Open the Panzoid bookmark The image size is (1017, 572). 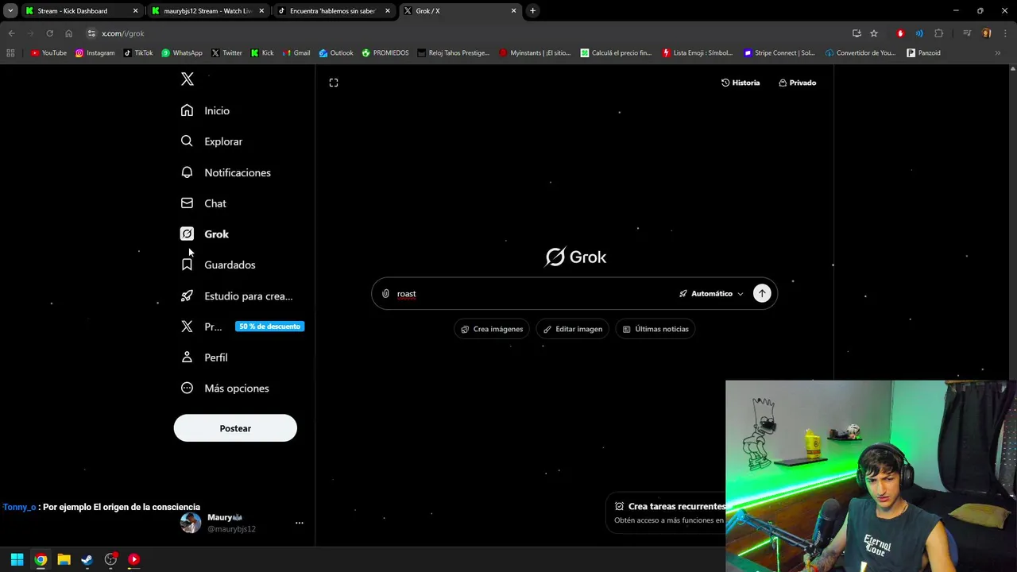tap(924, 53)
